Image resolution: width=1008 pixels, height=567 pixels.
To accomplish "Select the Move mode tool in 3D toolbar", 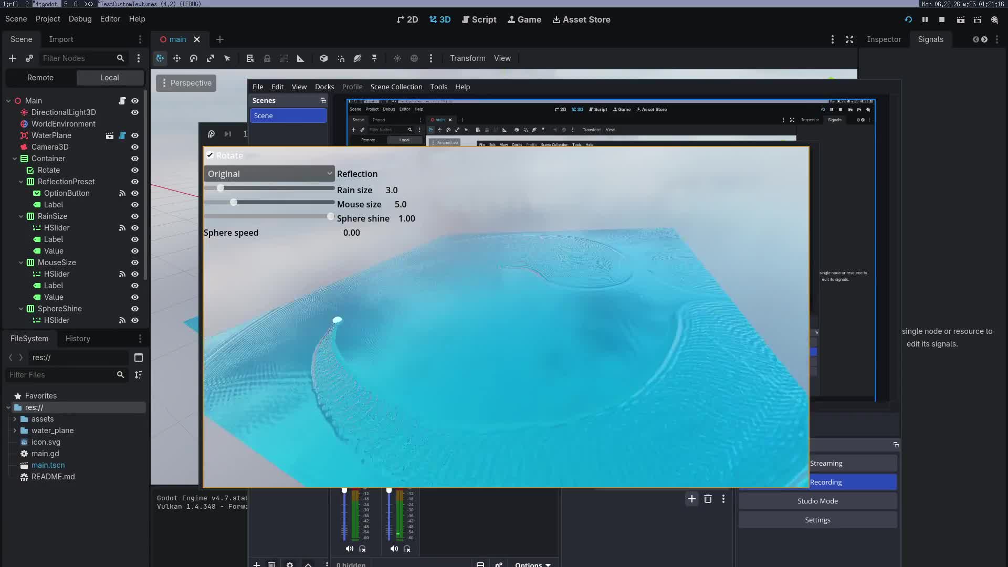I will [177, 58].
